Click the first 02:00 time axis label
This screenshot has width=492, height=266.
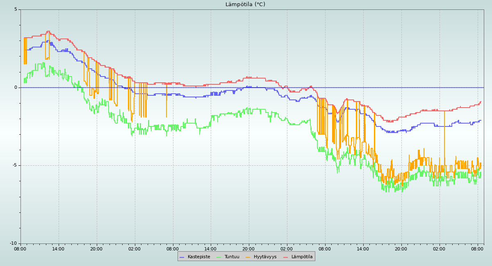(135, 248)
